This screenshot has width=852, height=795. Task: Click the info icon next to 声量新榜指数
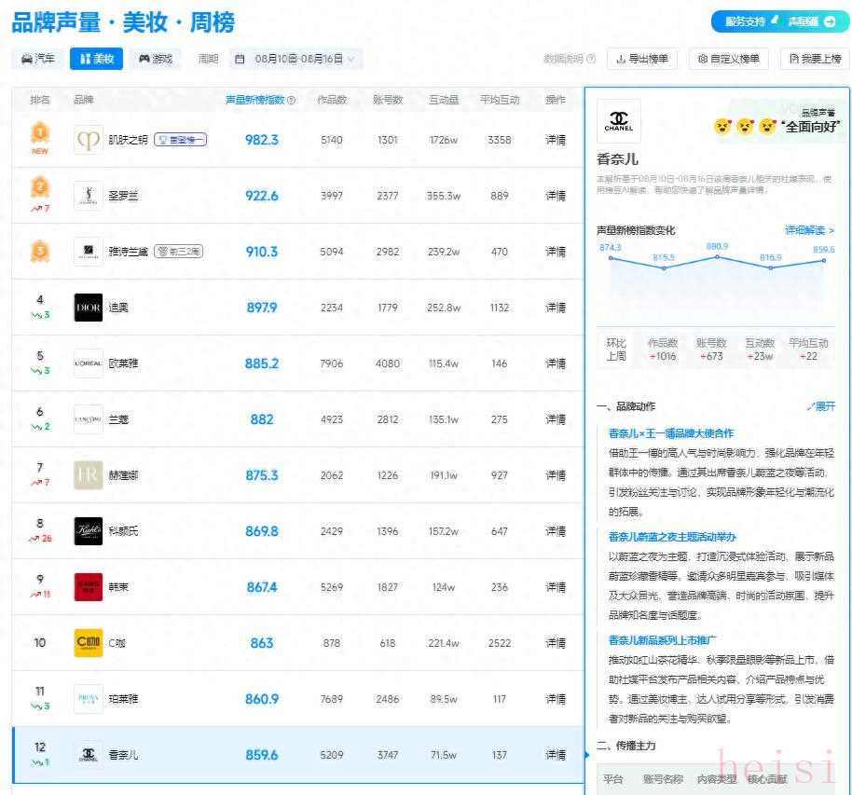(x=292, y=101)
